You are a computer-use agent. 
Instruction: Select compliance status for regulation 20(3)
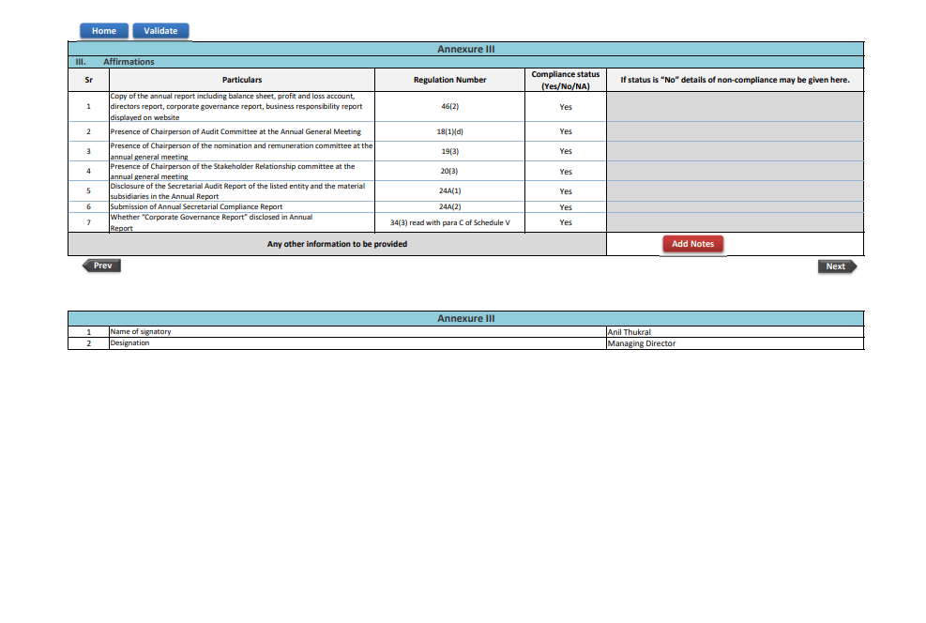[566, 172]
